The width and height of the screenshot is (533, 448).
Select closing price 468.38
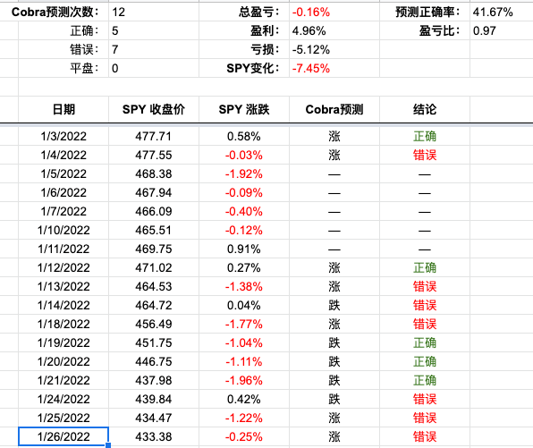[154, 173]
